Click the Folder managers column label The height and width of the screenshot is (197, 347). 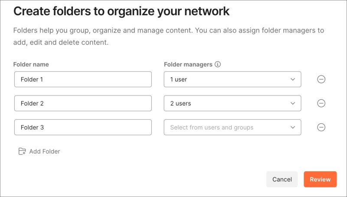tap(188, 64)
